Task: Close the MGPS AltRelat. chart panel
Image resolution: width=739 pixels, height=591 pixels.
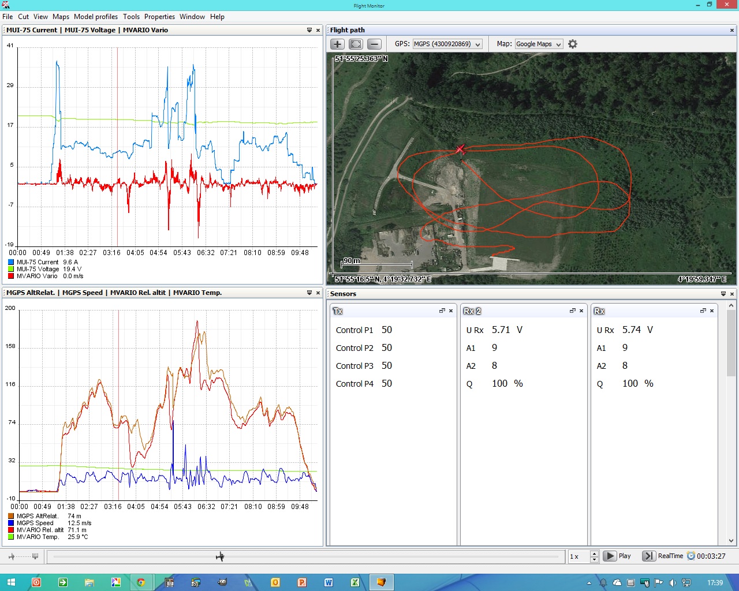Action: 318,293
